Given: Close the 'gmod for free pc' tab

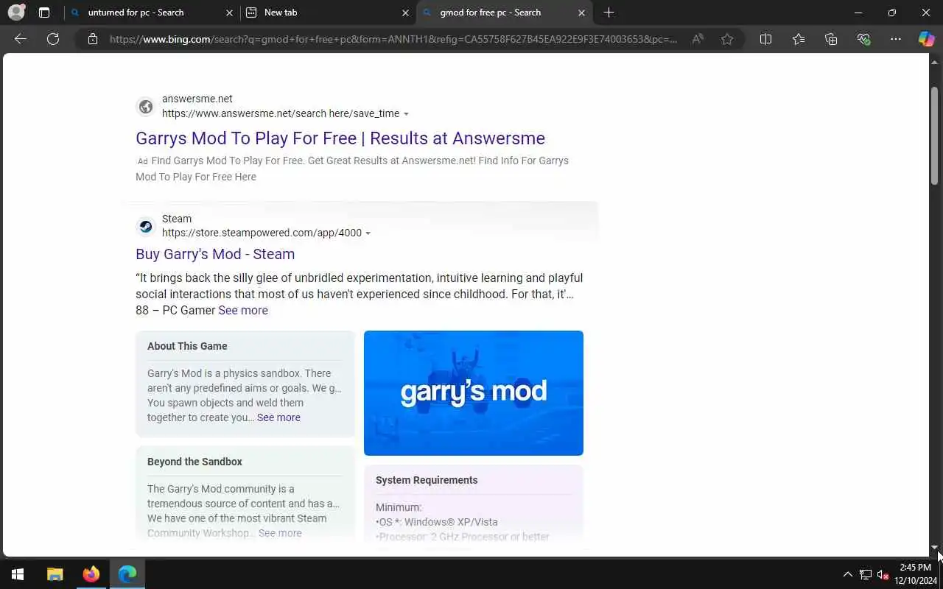Looking at the screenshot, I should [x=581, y=13].
